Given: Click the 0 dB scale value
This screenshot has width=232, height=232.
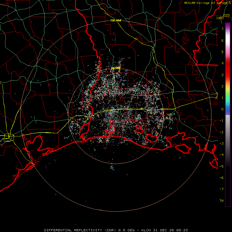Looking at the screenshot, I should (x=222, y=109).
